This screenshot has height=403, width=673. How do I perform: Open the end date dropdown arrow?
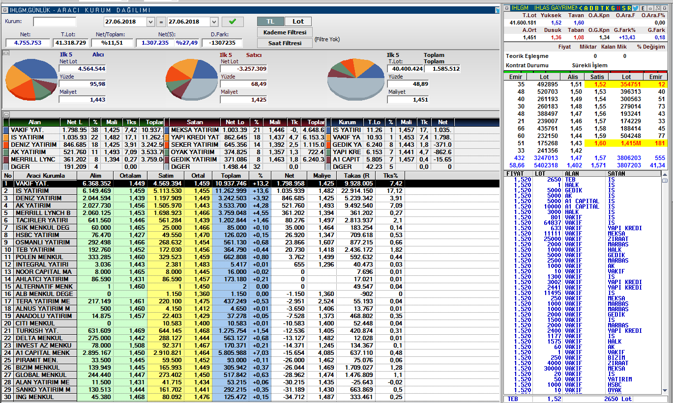tap(214, 22)
